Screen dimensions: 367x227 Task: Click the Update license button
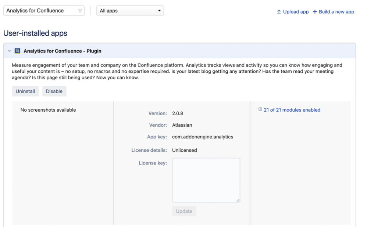[184, 211]
